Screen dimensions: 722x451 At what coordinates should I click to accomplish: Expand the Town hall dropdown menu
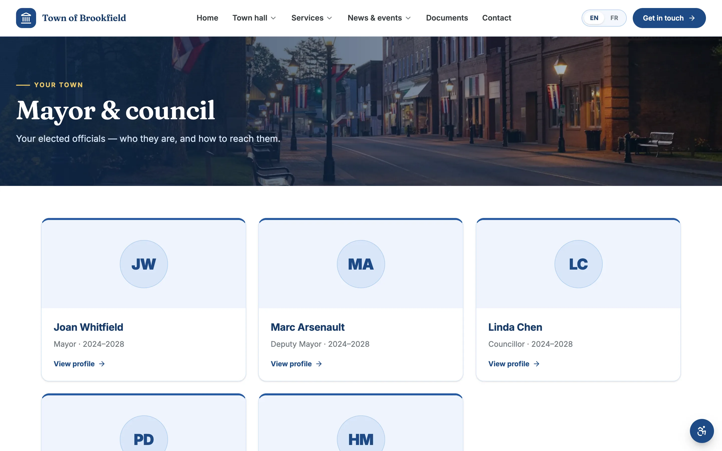pos(254,18)
